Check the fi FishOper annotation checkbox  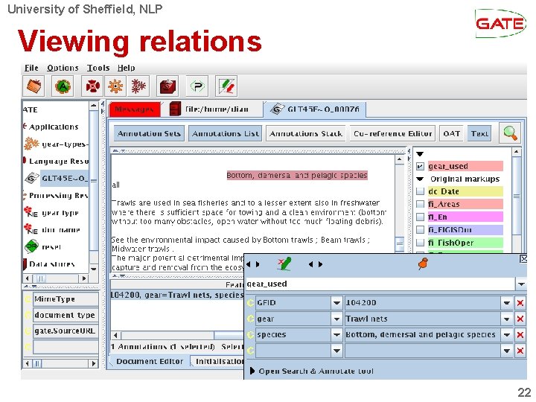[x=420, y=243]
